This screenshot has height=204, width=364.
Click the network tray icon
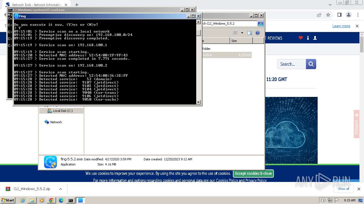(330, 200)
